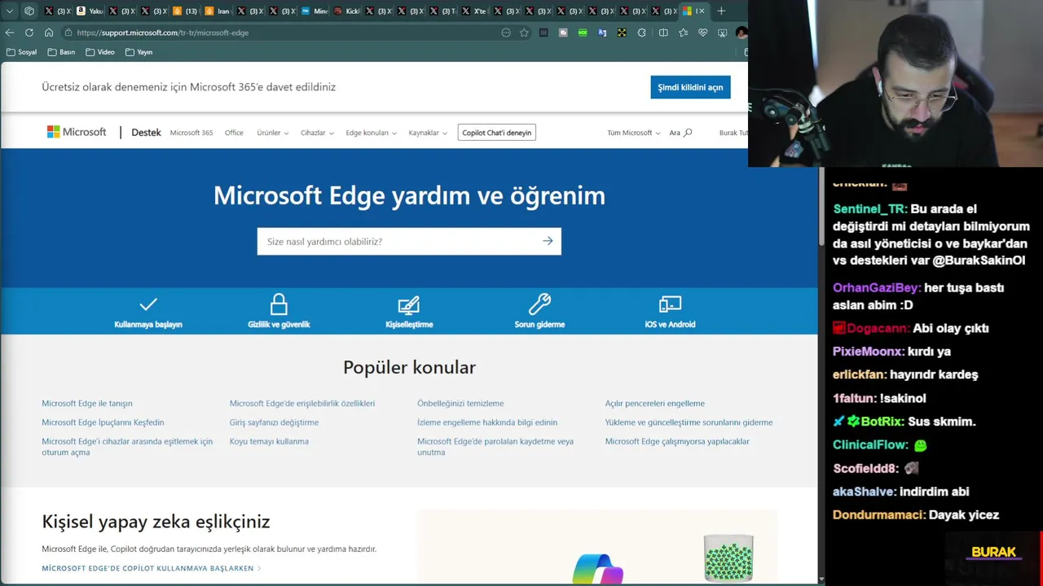Switch to the X'te browser tab
The width and height of the screenshot is (1043, 586).
click(x=473, y=11)
